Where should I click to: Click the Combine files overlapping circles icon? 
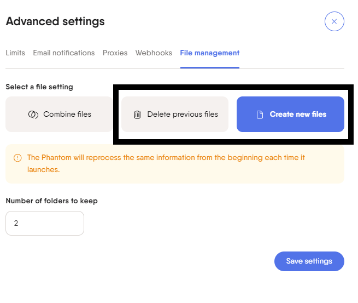(x=33, y=115)
